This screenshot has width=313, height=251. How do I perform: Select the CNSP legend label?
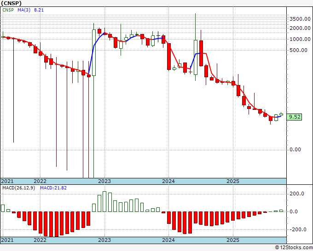(8, 10)
